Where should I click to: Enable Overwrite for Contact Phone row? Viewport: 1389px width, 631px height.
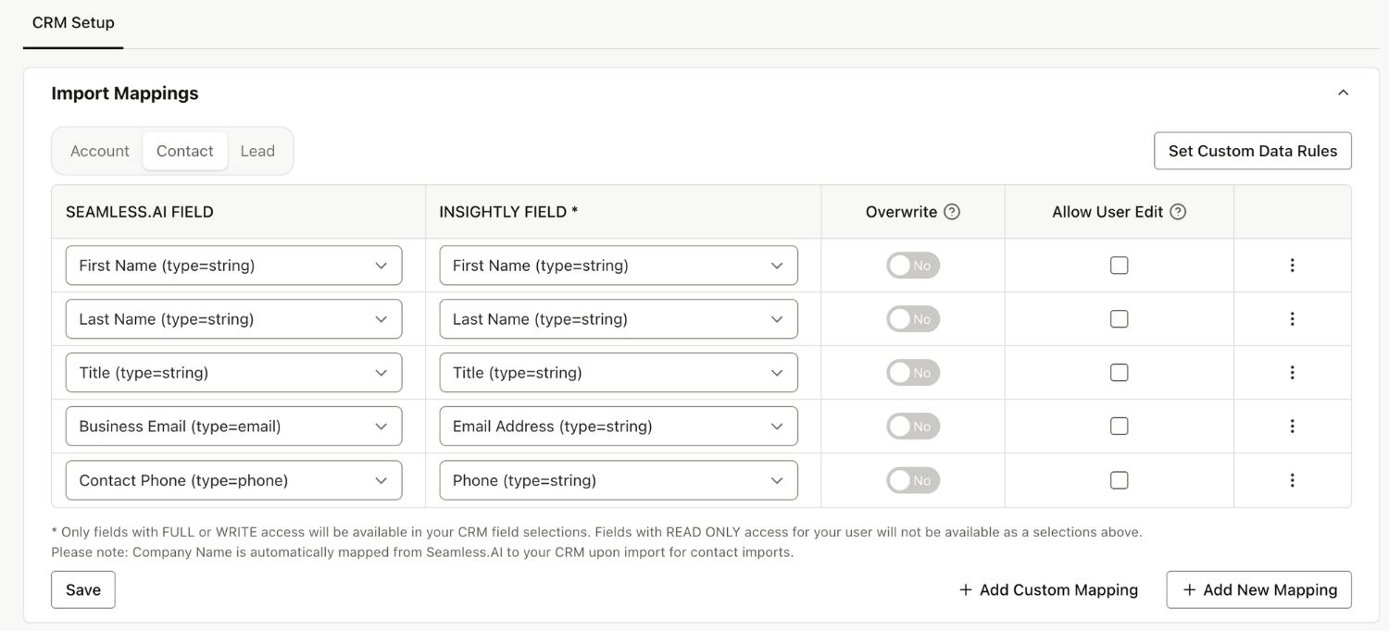tap(913, 480)
